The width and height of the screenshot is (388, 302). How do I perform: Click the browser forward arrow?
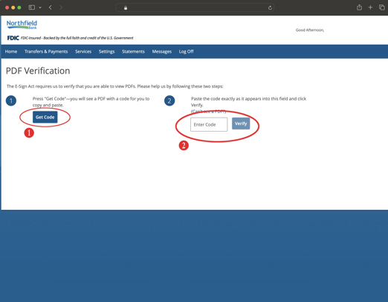(61, 7)
